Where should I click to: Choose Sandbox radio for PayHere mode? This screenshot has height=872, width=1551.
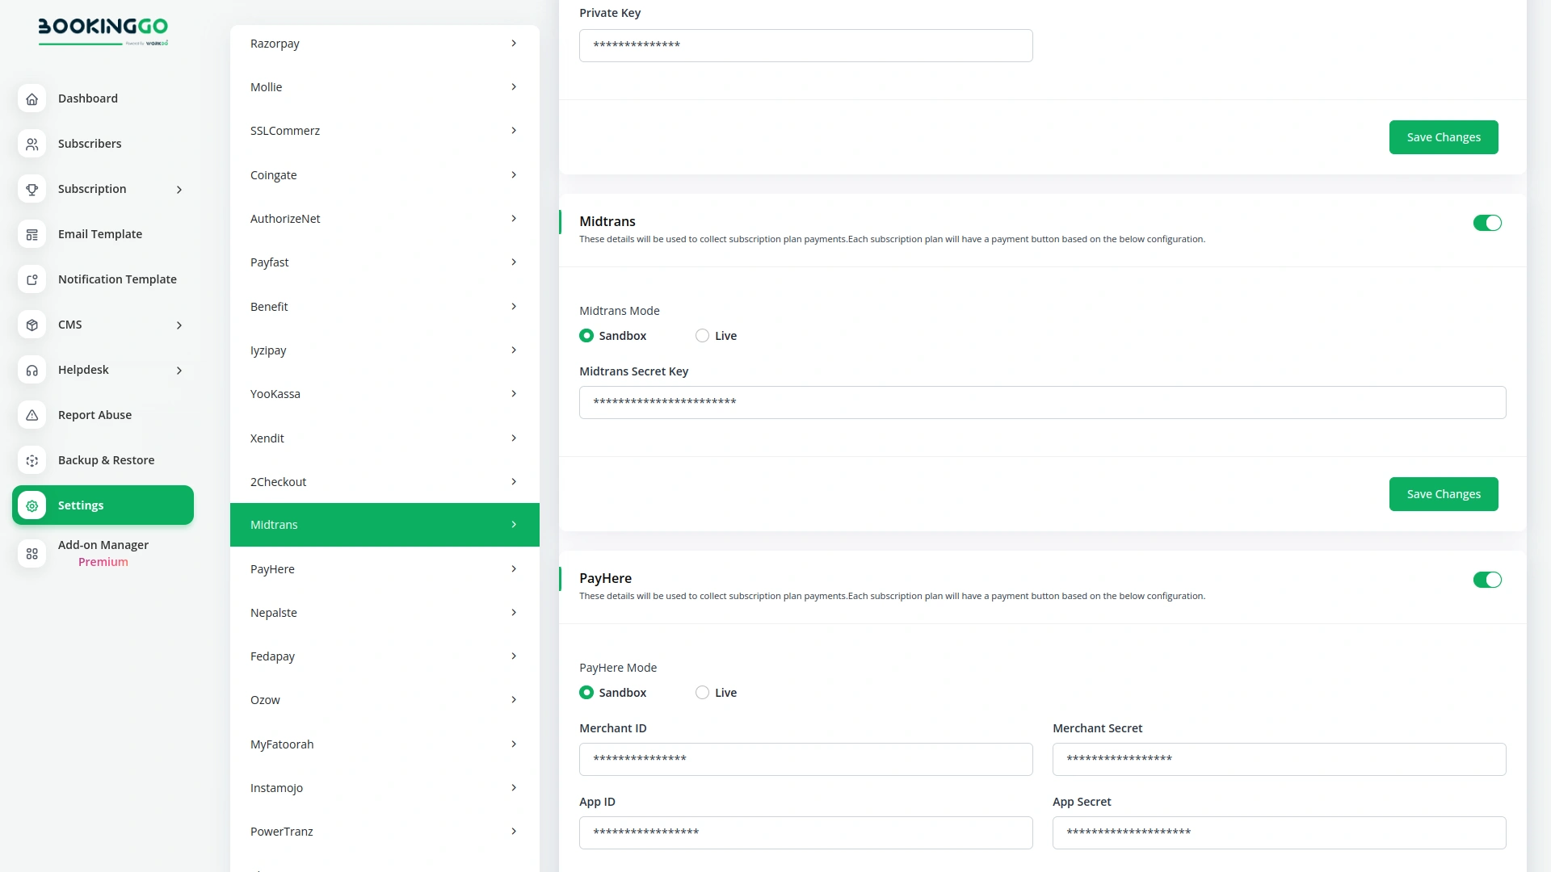(586, 692)
